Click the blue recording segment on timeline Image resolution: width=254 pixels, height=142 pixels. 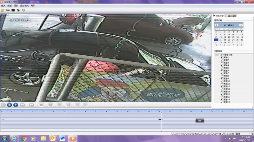point(160,119)
